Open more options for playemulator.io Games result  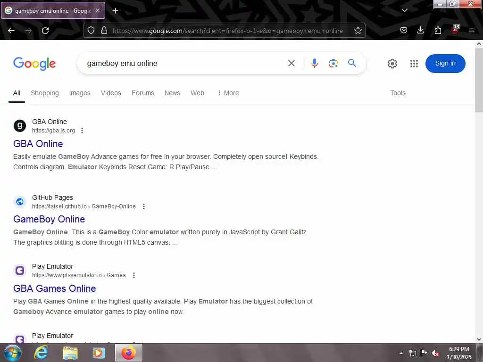133,275
